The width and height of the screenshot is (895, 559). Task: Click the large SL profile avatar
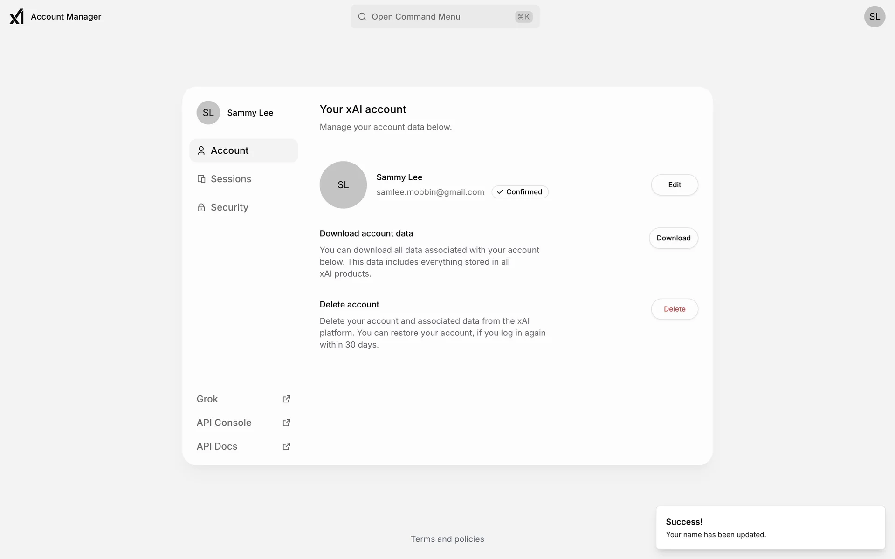[343, 185]
